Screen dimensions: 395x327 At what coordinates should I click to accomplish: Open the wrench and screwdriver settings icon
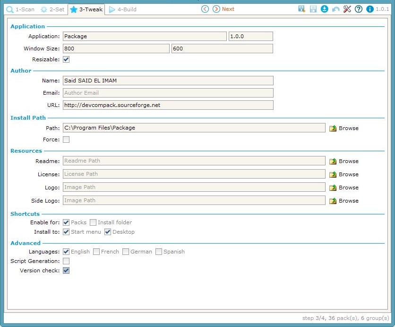point(347,9)
